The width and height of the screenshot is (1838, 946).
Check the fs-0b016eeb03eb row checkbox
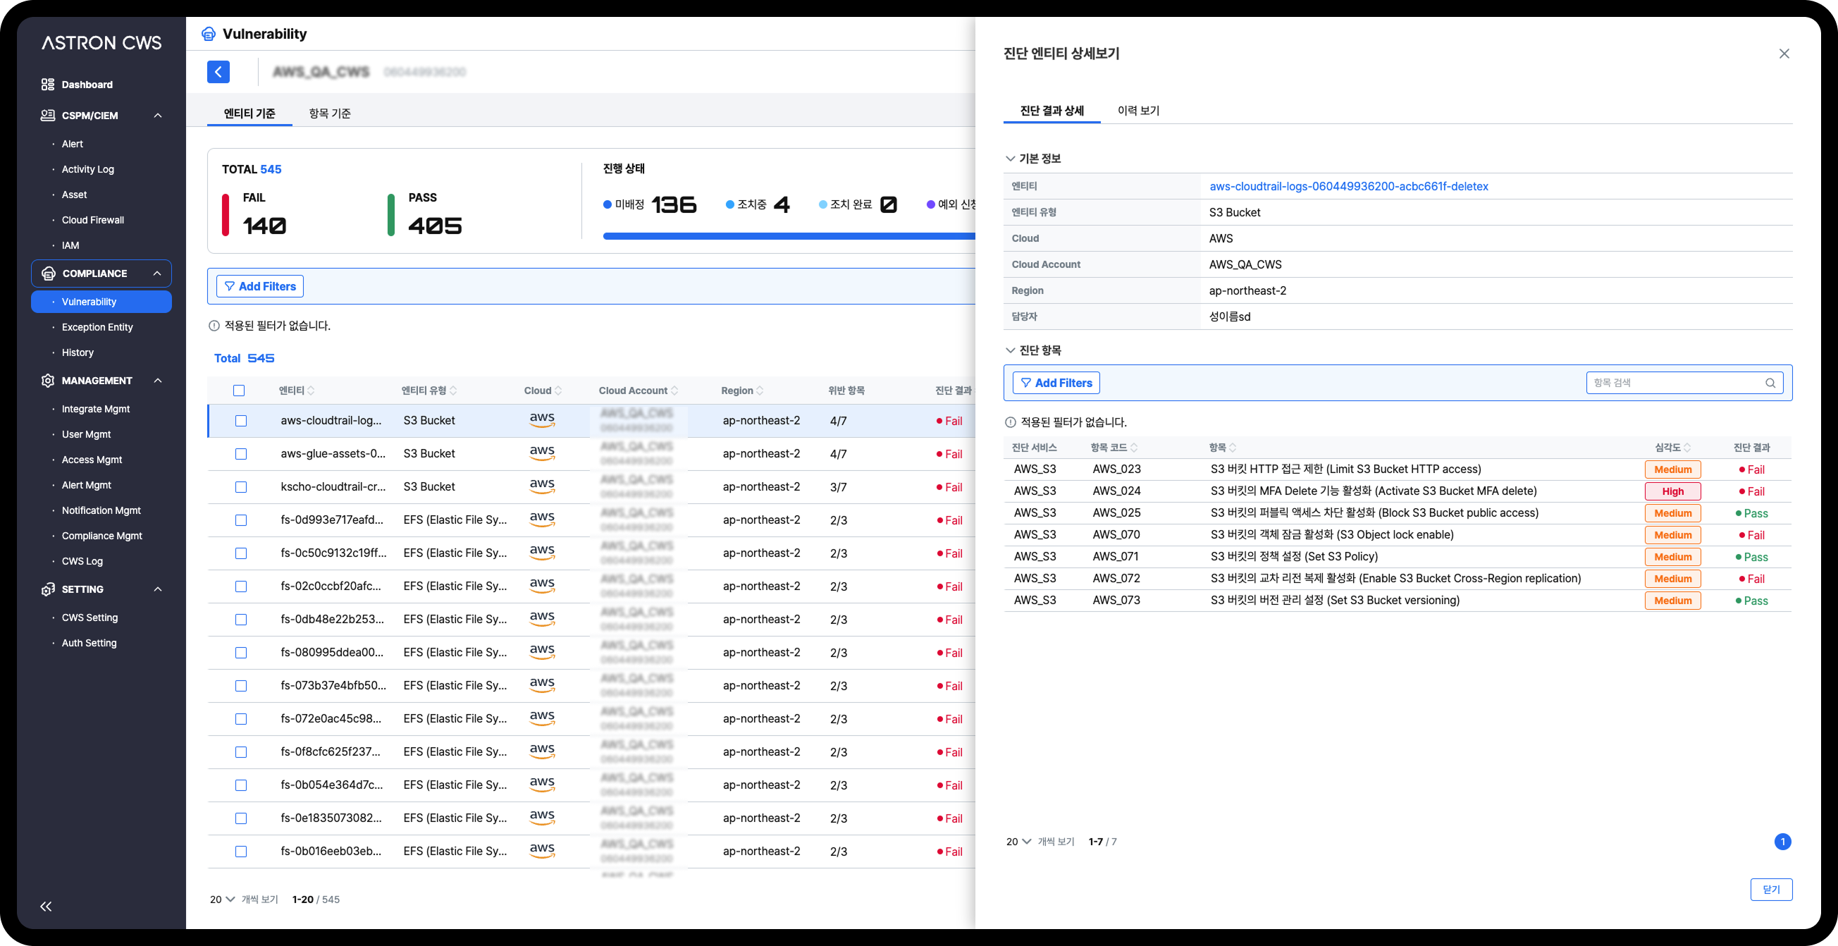coord(241,851)
